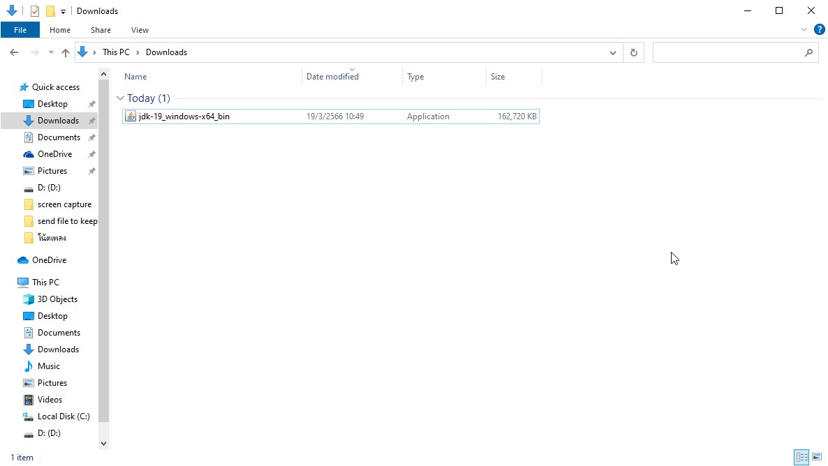Select the jdk-19_windows-x64_bin file
This screenshot has width=828, height=466.
click(330, 116)
